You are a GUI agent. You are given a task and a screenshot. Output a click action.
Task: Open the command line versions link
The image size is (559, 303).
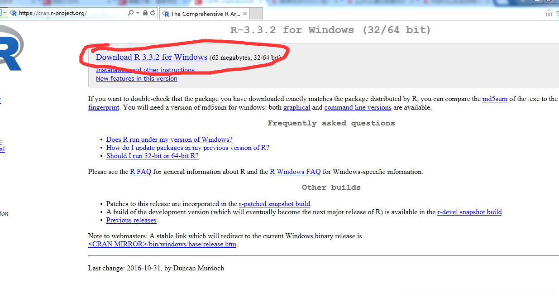pyautogui.click(x=358, y=107)
